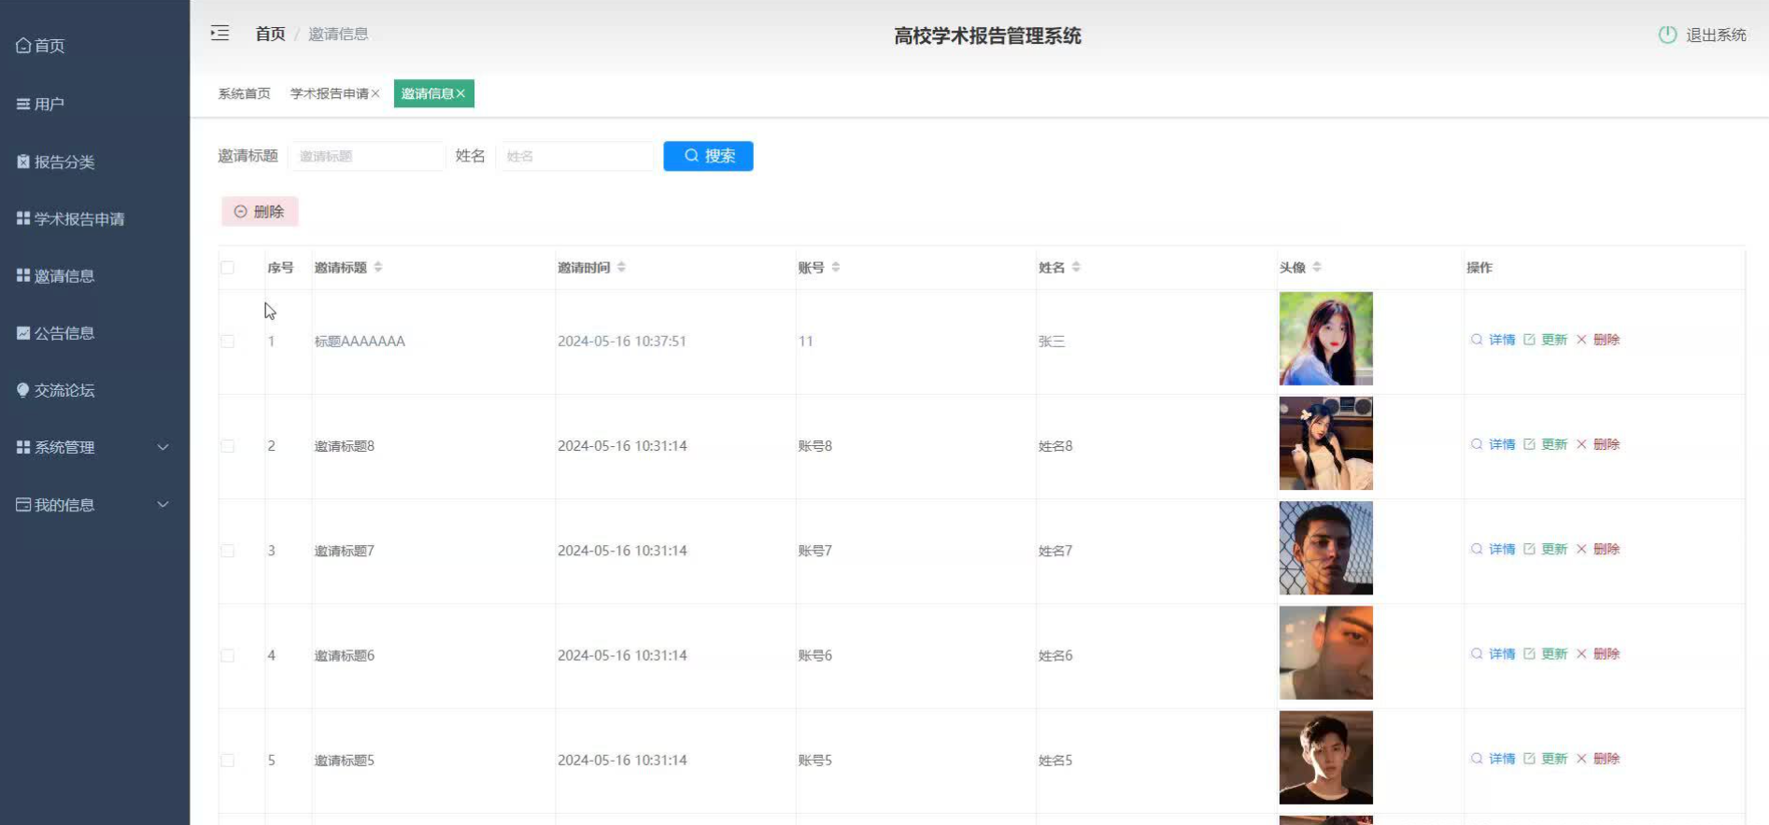Sort by 邀请标题 column arrows

(378, 267)
